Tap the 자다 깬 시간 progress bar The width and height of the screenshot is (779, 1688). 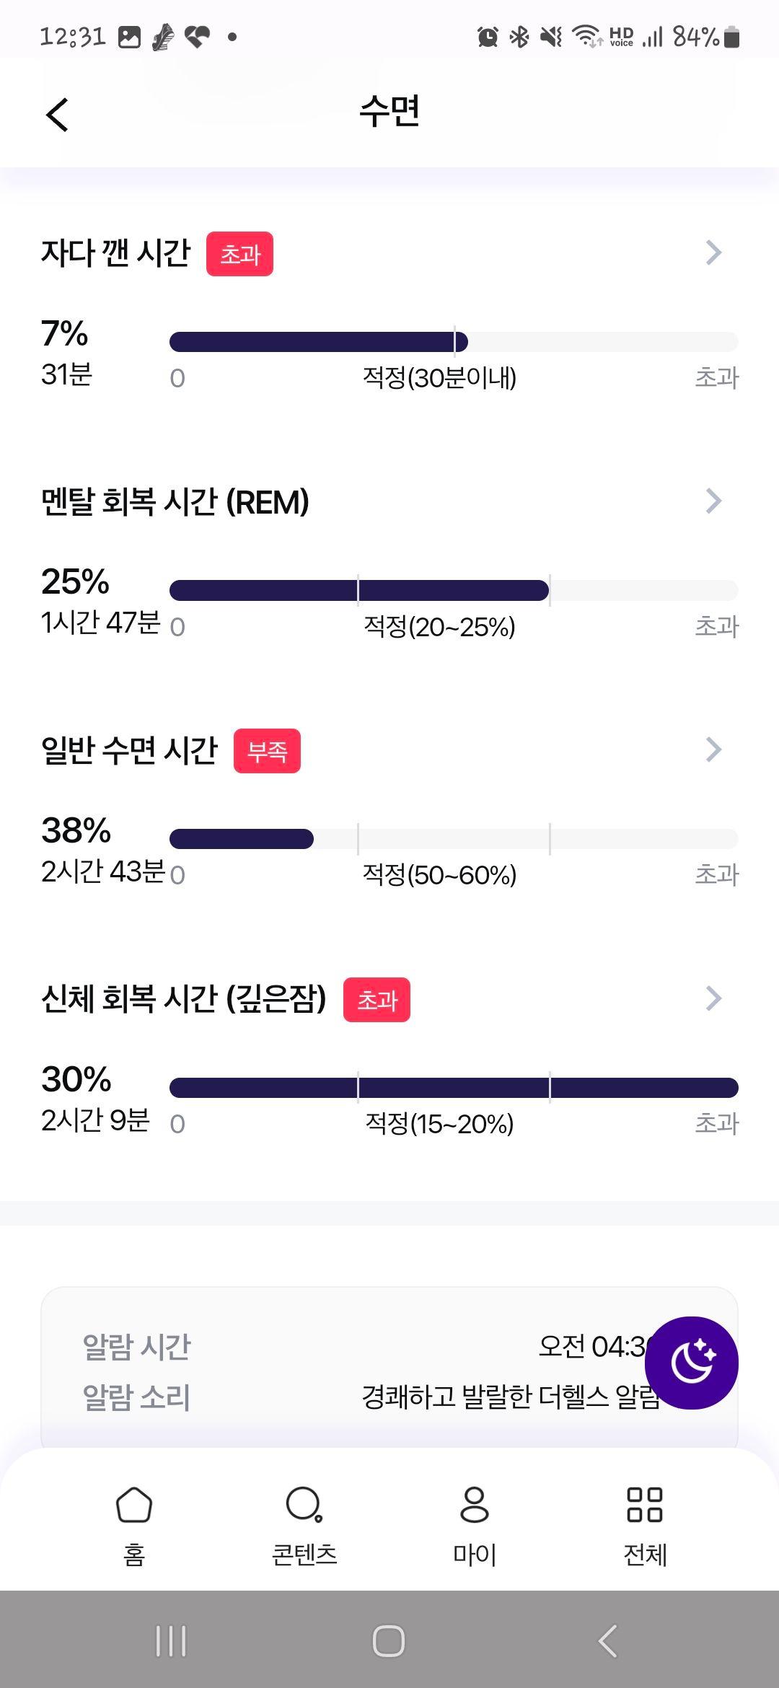pyautogui.click(x=454, y=342)
